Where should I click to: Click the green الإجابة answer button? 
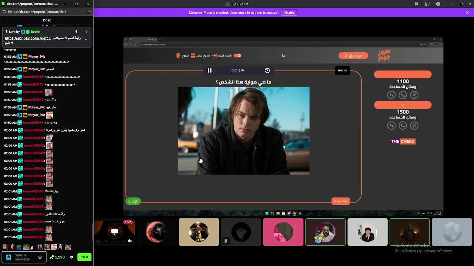click(133, 201)
